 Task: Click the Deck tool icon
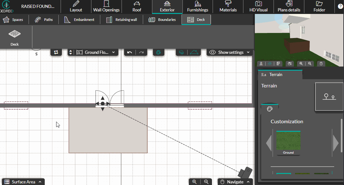[15, 37]
